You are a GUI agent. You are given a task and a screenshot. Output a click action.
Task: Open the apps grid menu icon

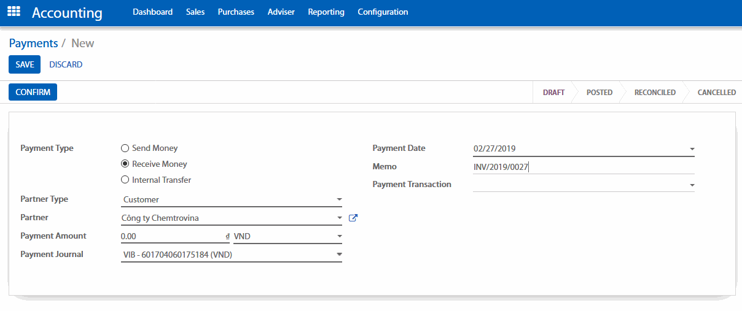pos(14,12)
